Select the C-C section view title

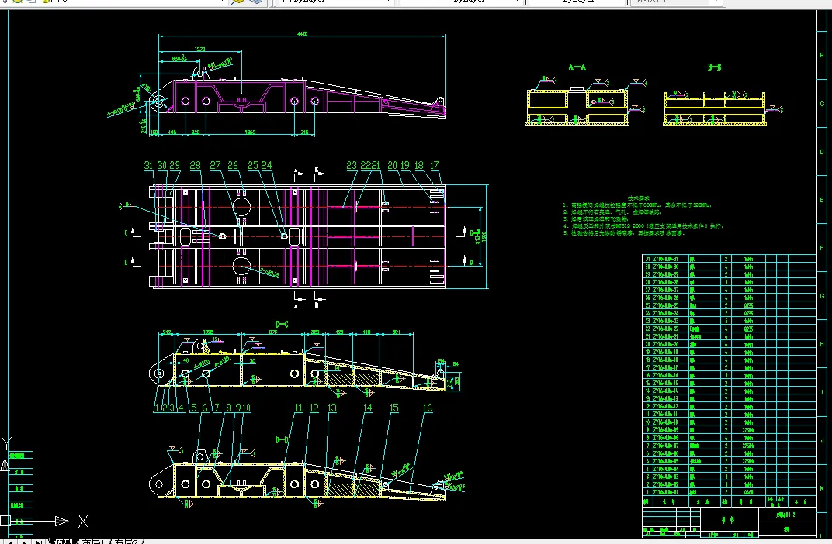coord(282,324)
